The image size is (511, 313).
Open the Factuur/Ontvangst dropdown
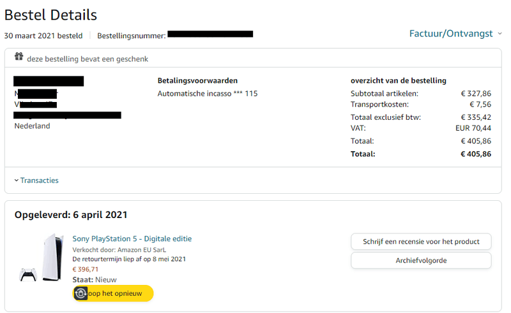coord(455,33)
